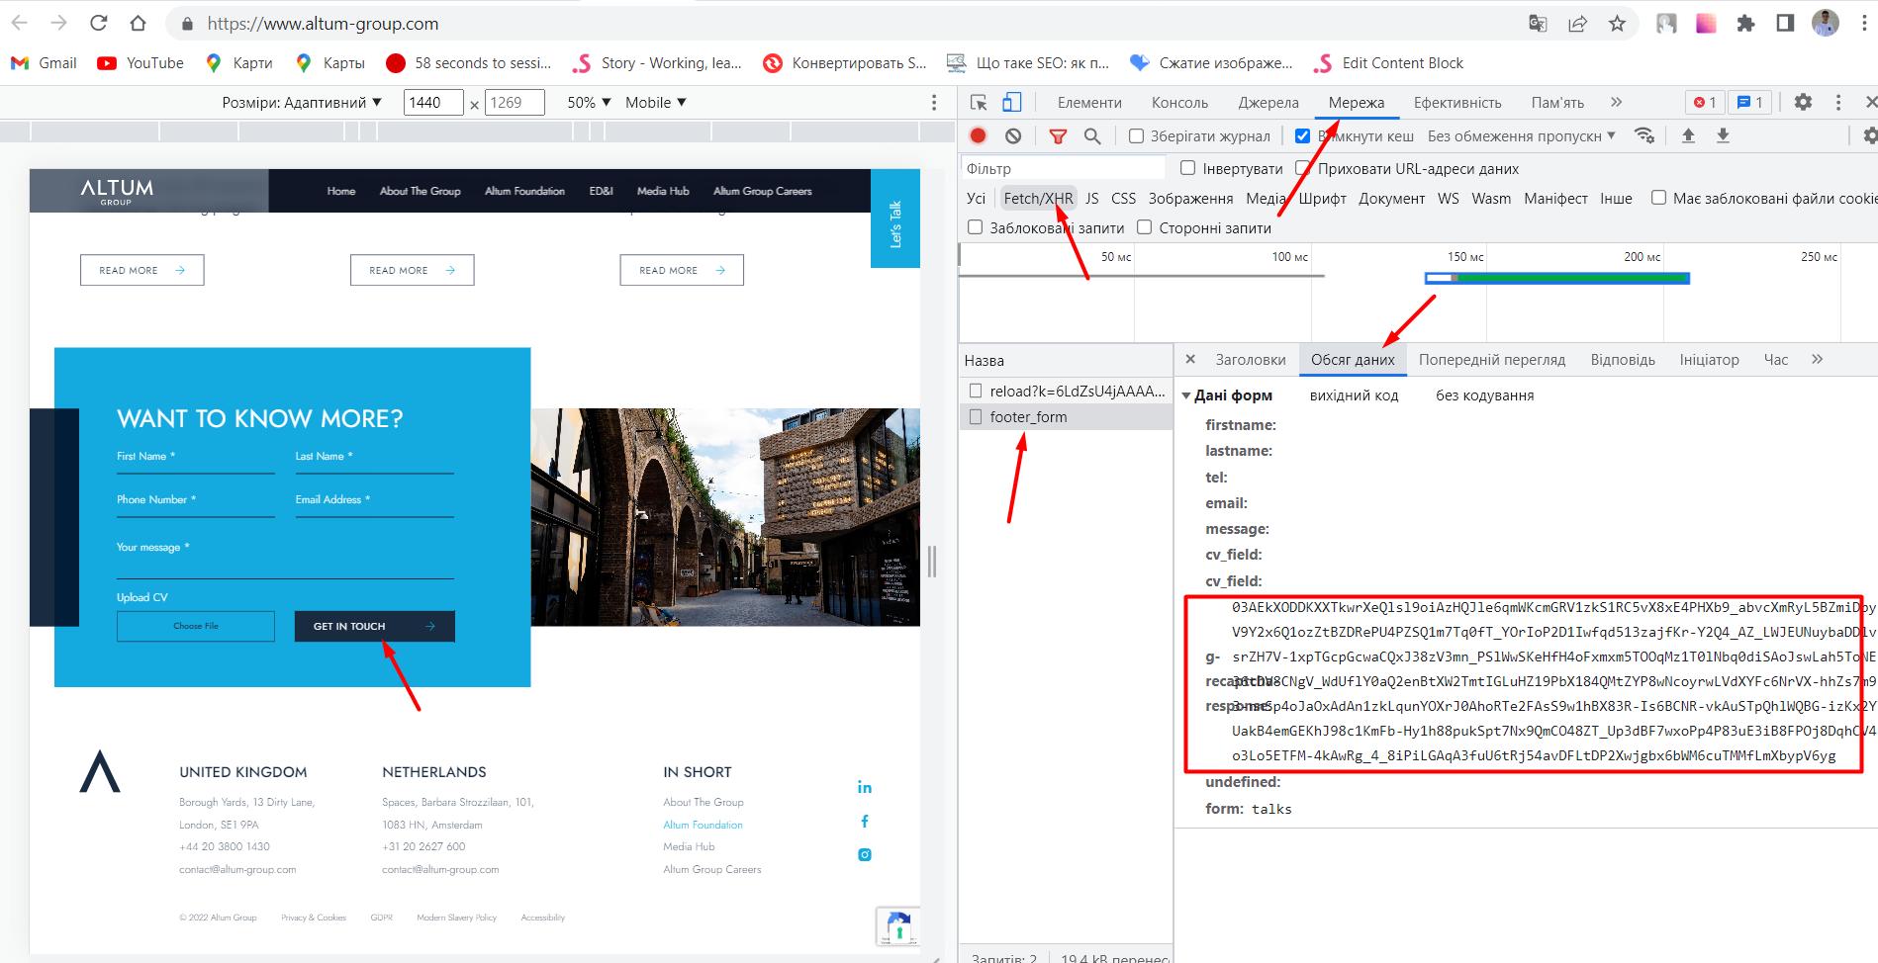Show the issues message count badge

click(1749, 102)
